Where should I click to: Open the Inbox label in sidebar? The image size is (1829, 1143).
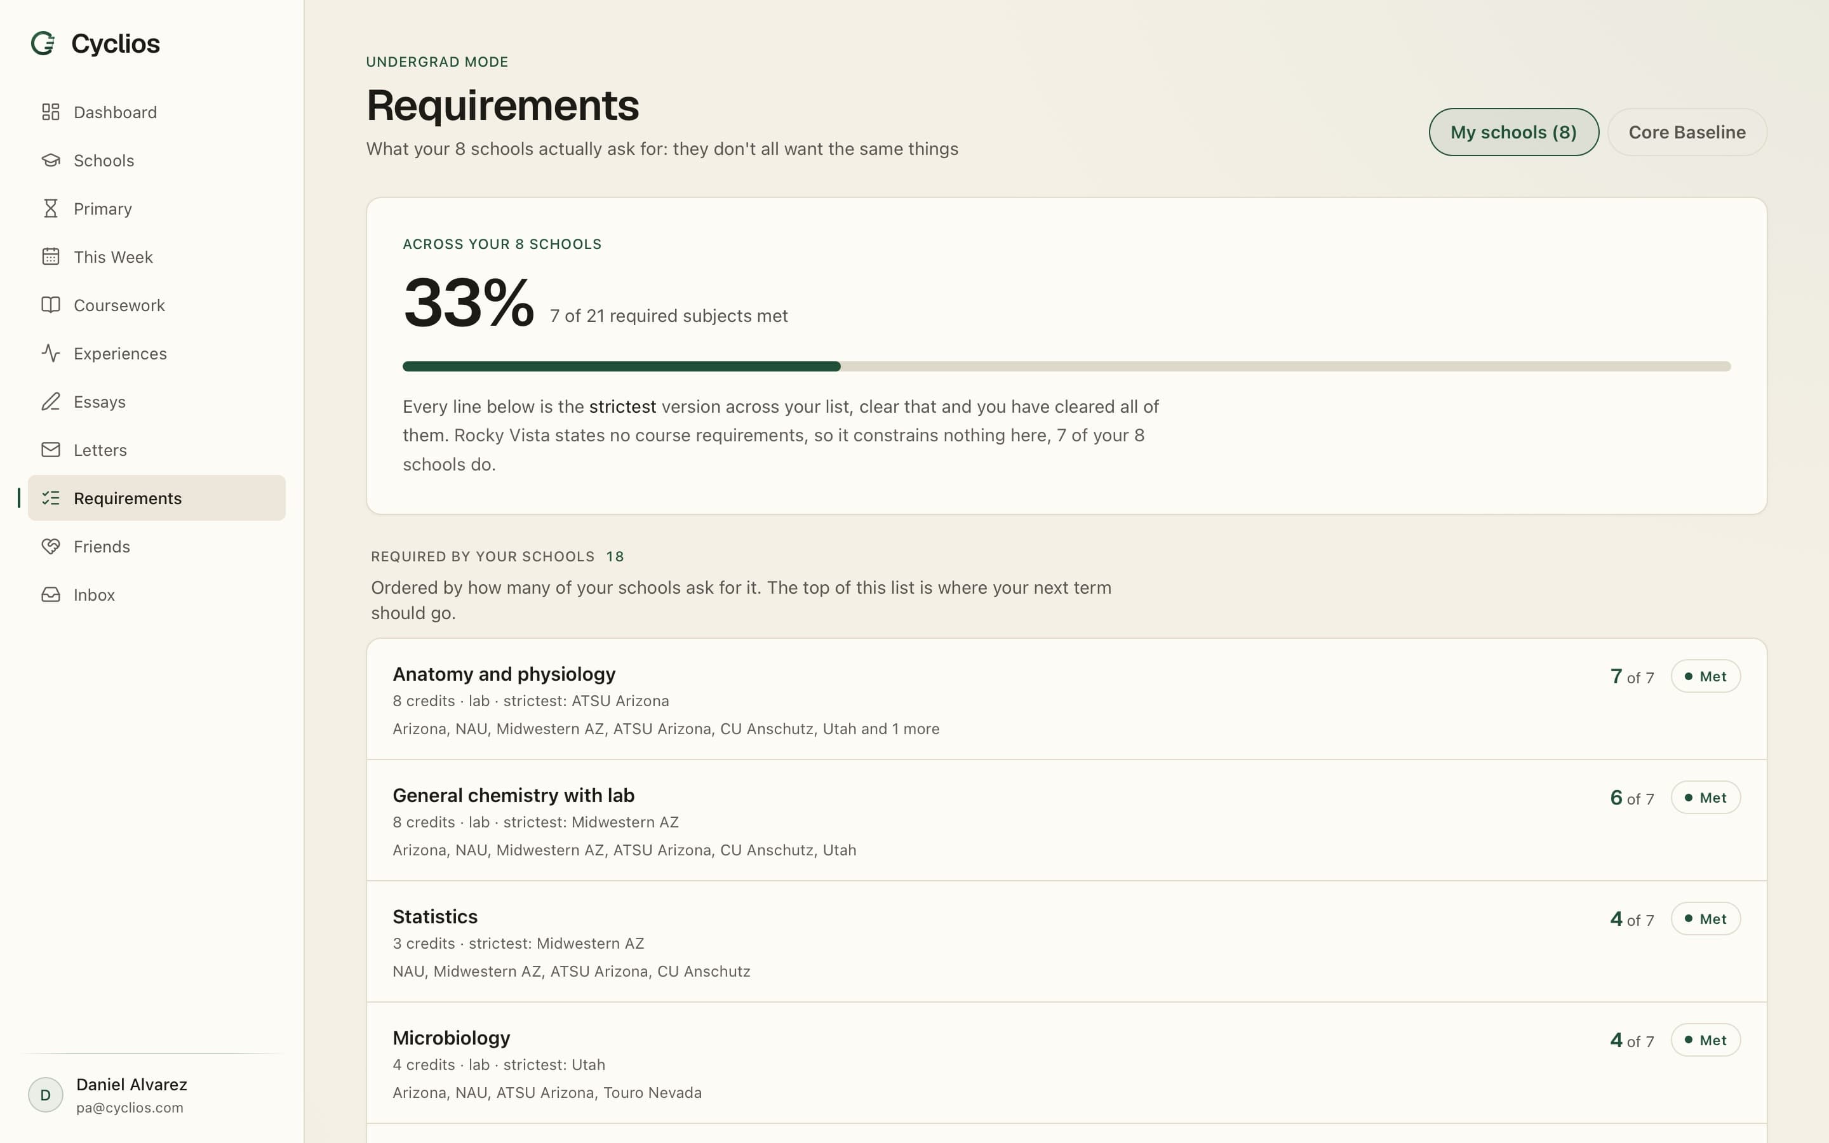[x=95, y=595]
